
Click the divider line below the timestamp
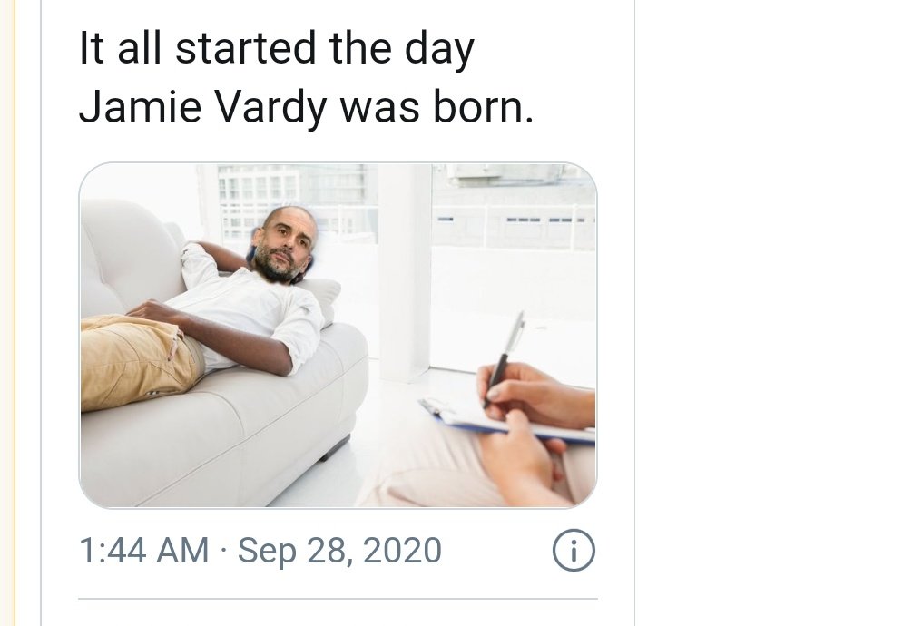[338, 599]
